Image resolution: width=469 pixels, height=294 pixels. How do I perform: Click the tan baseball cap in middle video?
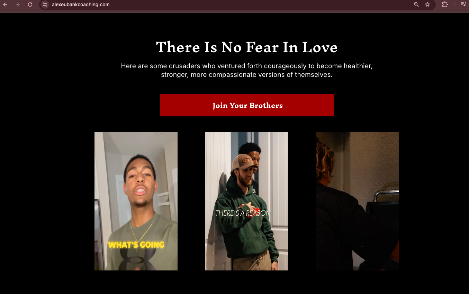245,162
